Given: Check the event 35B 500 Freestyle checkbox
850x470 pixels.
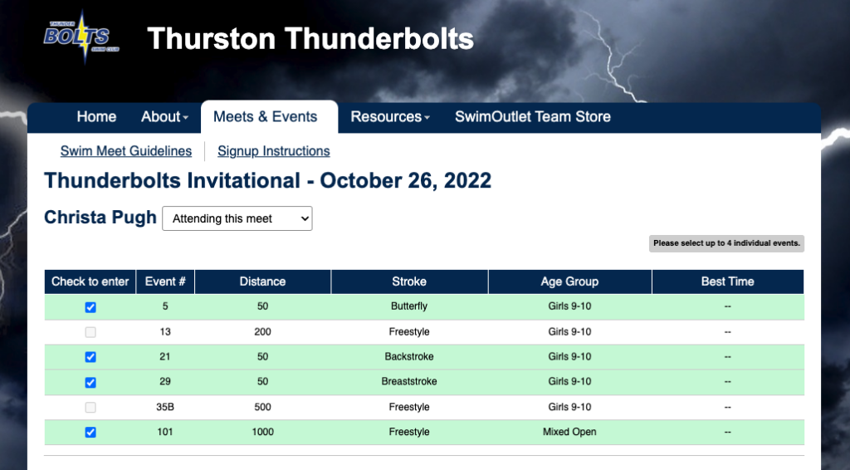Looking at the screenshot, I should click(x=90, y=408).
